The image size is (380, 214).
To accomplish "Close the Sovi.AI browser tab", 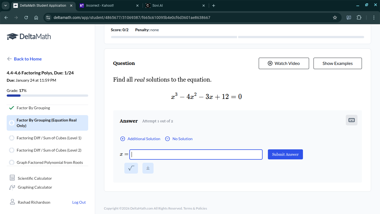I will click(203, 6).
